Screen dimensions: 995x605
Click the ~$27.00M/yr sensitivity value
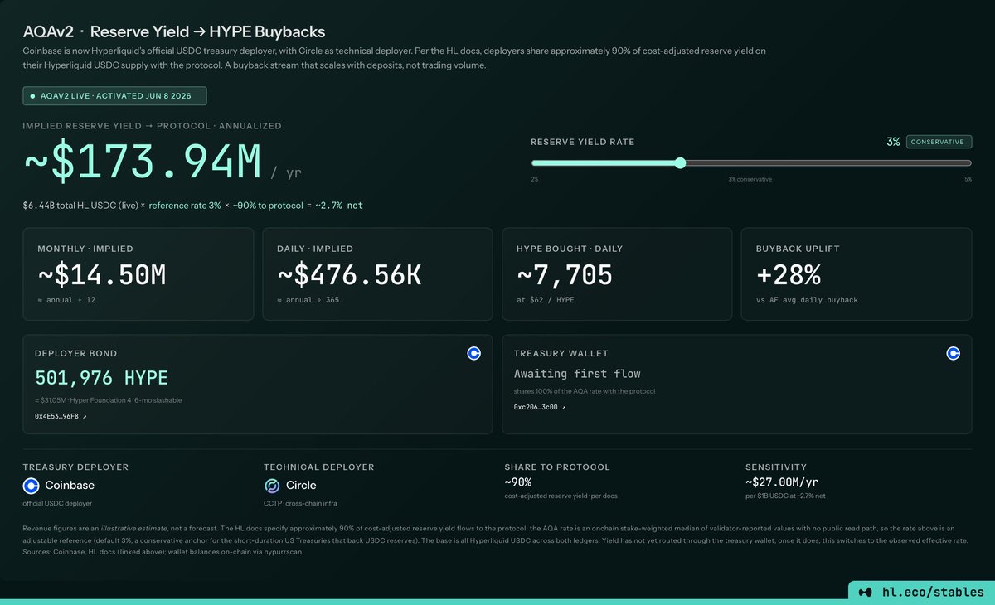[781, 482]
